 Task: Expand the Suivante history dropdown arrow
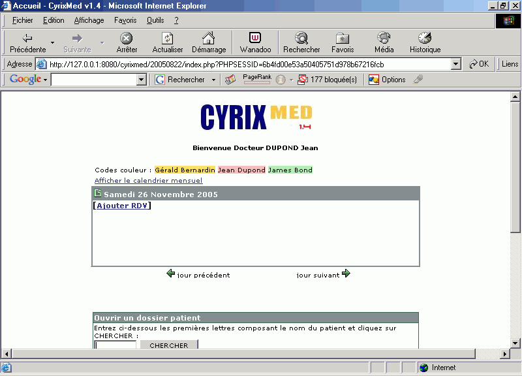click(x=102, y=42)
